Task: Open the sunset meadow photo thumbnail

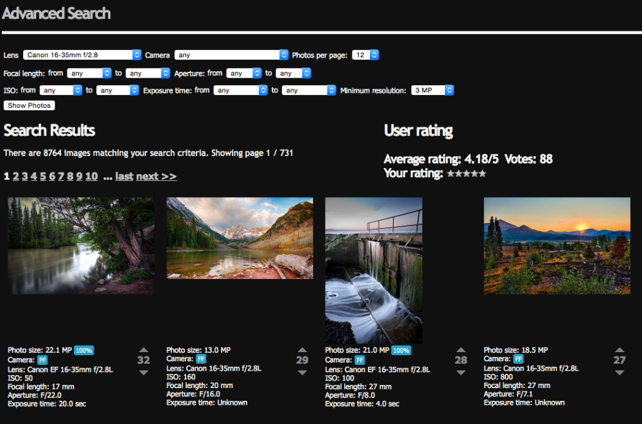Action: 557,246
